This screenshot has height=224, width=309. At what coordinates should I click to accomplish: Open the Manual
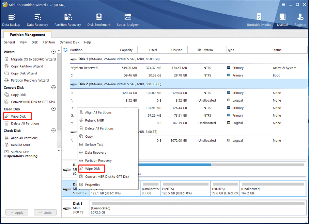pyautogui.click(x=282, y=20)
